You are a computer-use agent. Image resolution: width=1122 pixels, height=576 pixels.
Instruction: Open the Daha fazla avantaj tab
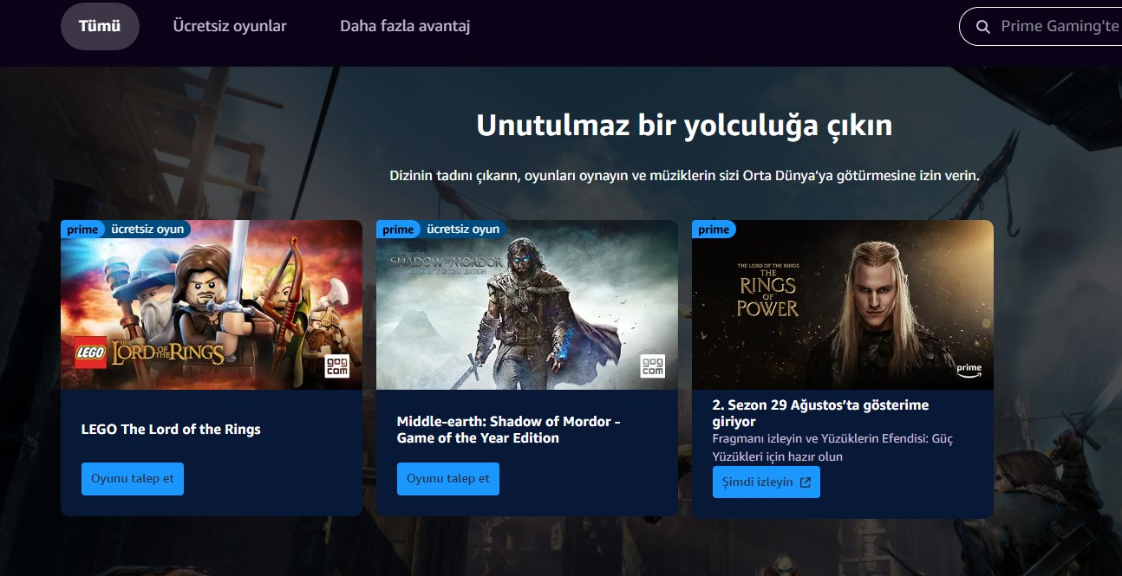point(405,26)
